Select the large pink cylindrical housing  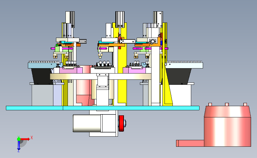(x=227, y=126)
